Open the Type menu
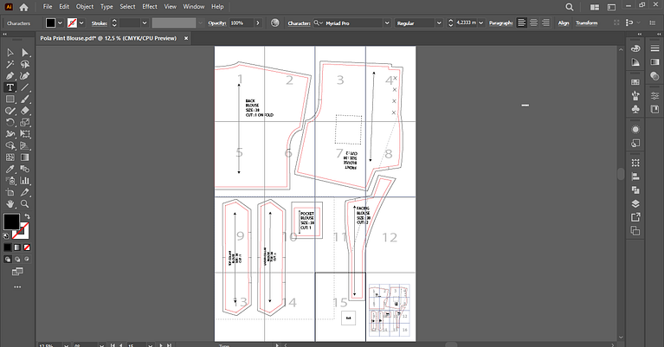Screen dimensions: 664x347 pos(106,7)
